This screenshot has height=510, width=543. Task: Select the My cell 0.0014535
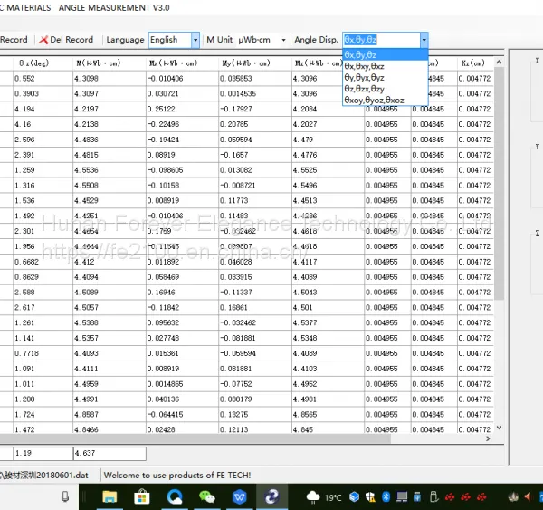[255, 94]
